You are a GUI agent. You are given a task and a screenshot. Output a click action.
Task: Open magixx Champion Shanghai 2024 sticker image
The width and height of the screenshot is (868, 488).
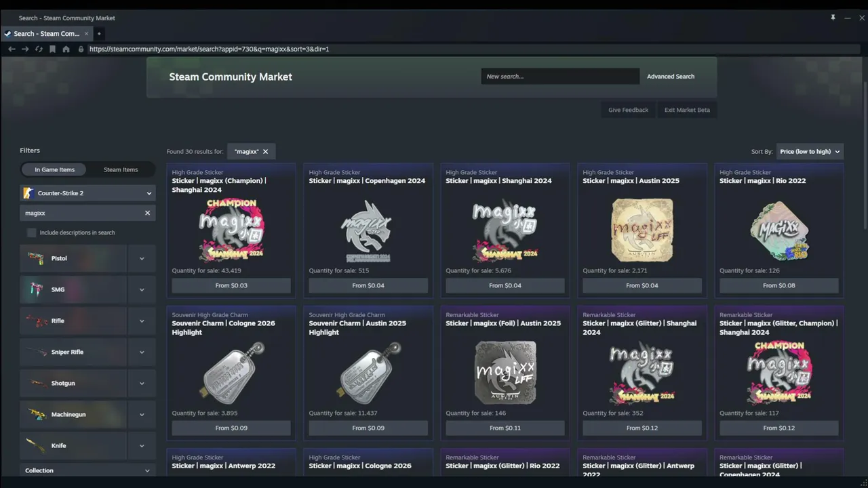(231, 230)
